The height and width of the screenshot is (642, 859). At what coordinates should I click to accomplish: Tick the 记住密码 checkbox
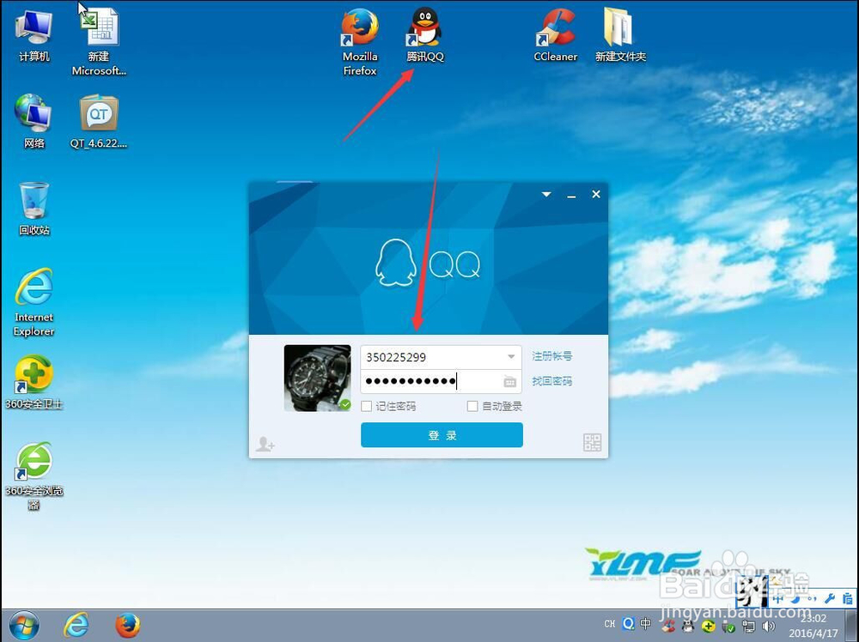click(367, 406)
